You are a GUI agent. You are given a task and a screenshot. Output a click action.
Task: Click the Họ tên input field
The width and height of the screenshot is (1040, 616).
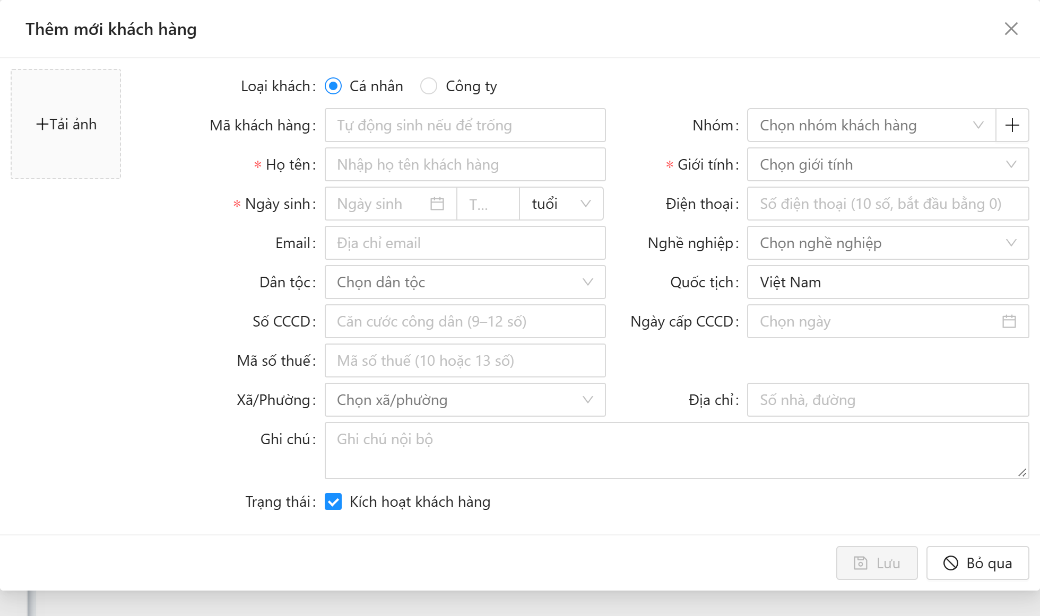(465, 164)
